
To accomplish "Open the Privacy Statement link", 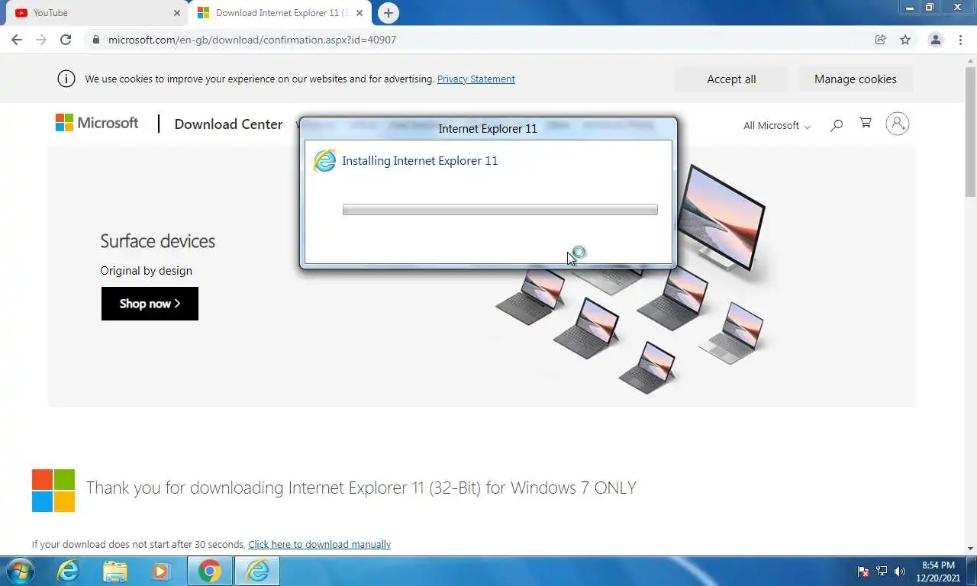I will 476,79.
